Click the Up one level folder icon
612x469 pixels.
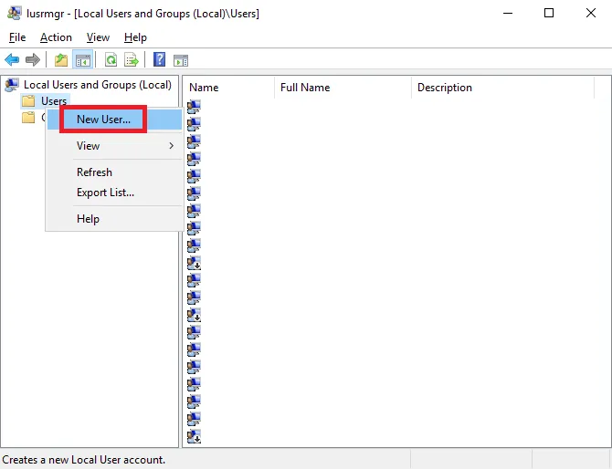(61, 60)
